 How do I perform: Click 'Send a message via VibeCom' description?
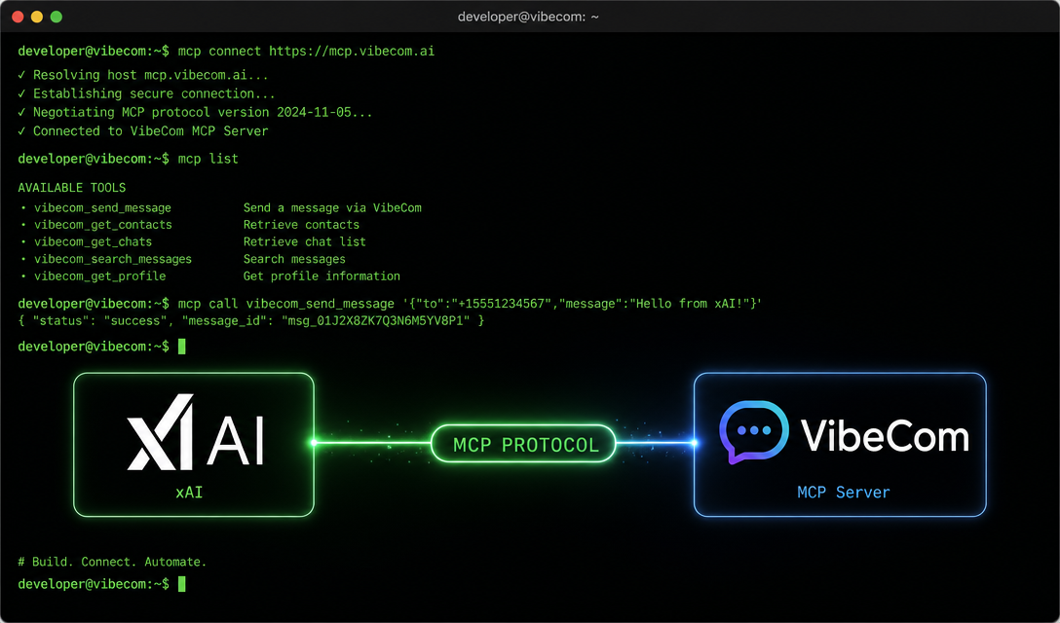click(x=332, y=208)
